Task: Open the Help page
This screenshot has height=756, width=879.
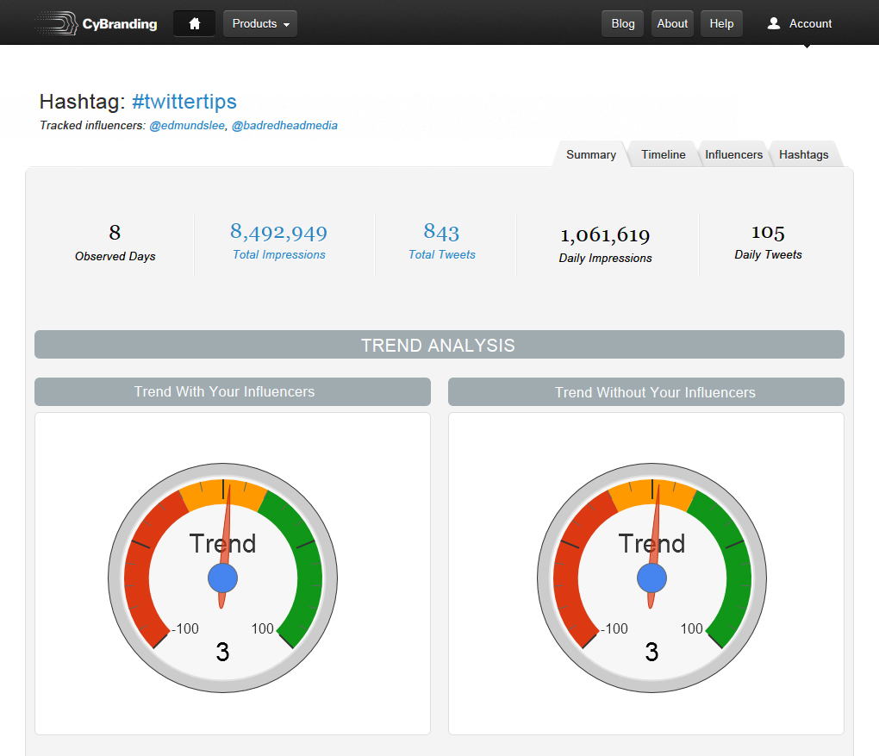Action: pyautogui.click(x=721, y=23)
